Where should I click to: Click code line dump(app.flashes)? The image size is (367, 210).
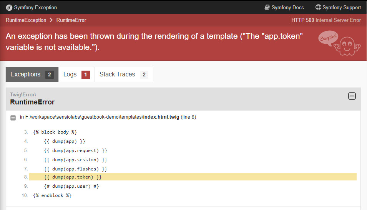click(76, 169)
